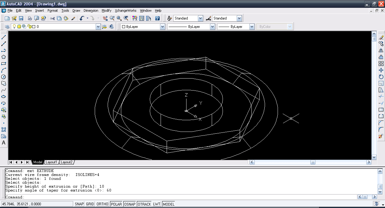
Task: Select the Offset modify tool
Action: point(381,57)
